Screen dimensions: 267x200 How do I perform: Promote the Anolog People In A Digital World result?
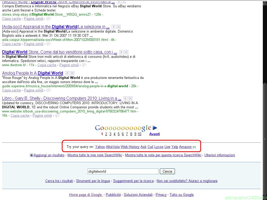click(67, 73)
